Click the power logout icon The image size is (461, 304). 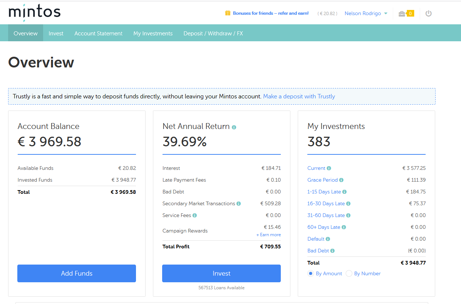[428, 14]
